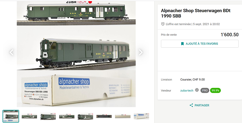242x123 pixels.
Task: Select the fourth gallery thumbnail
Action: [x=67, y=116]
